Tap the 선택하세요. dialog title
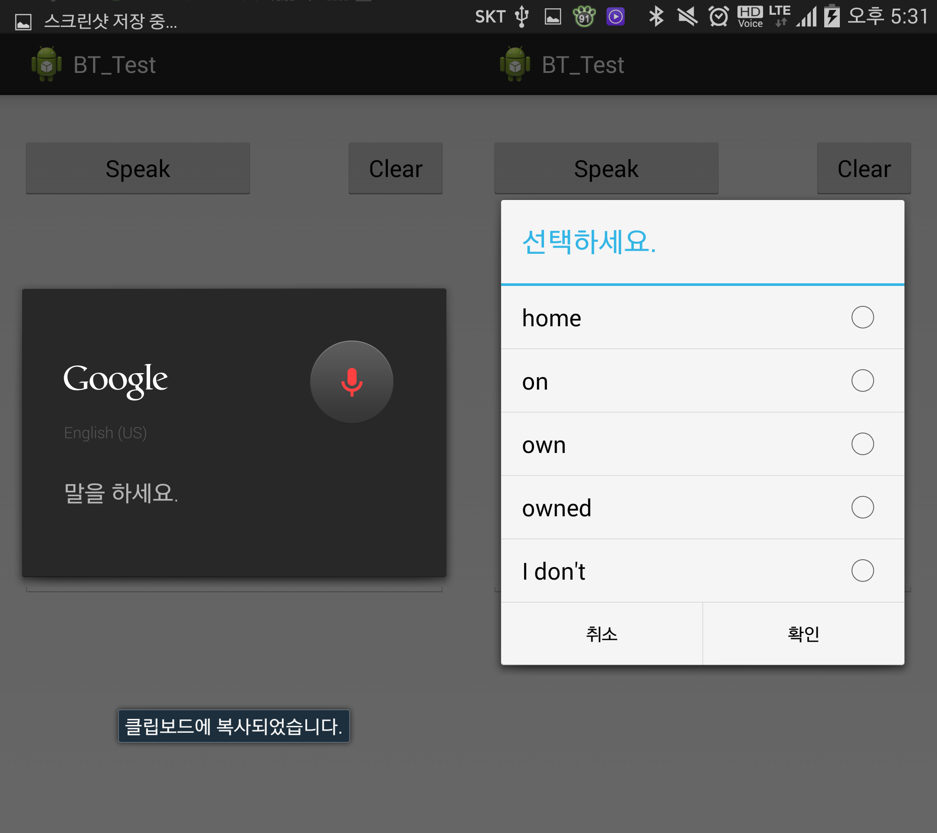The height and width of the screenshot is (833, 937). click(589, 242)
